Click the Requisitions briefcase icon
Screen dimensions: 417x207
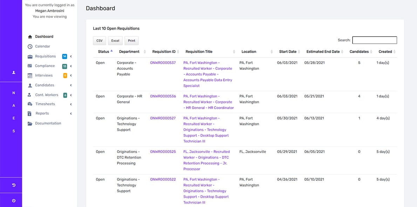coord(30,56)
